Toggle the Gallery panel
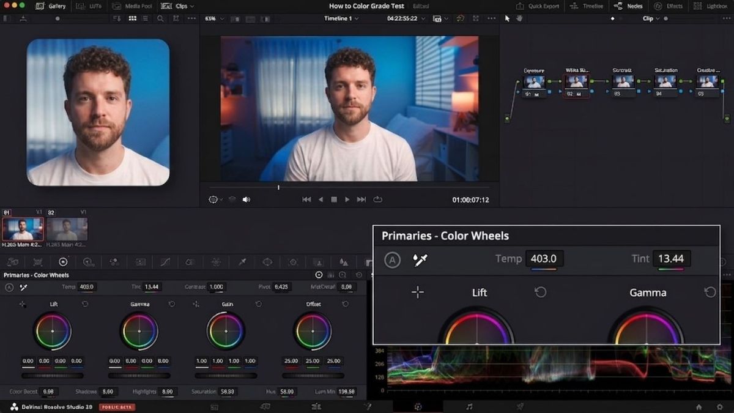Image resolution: width=734 pixels, height=413 pixels. click(50, 6)
